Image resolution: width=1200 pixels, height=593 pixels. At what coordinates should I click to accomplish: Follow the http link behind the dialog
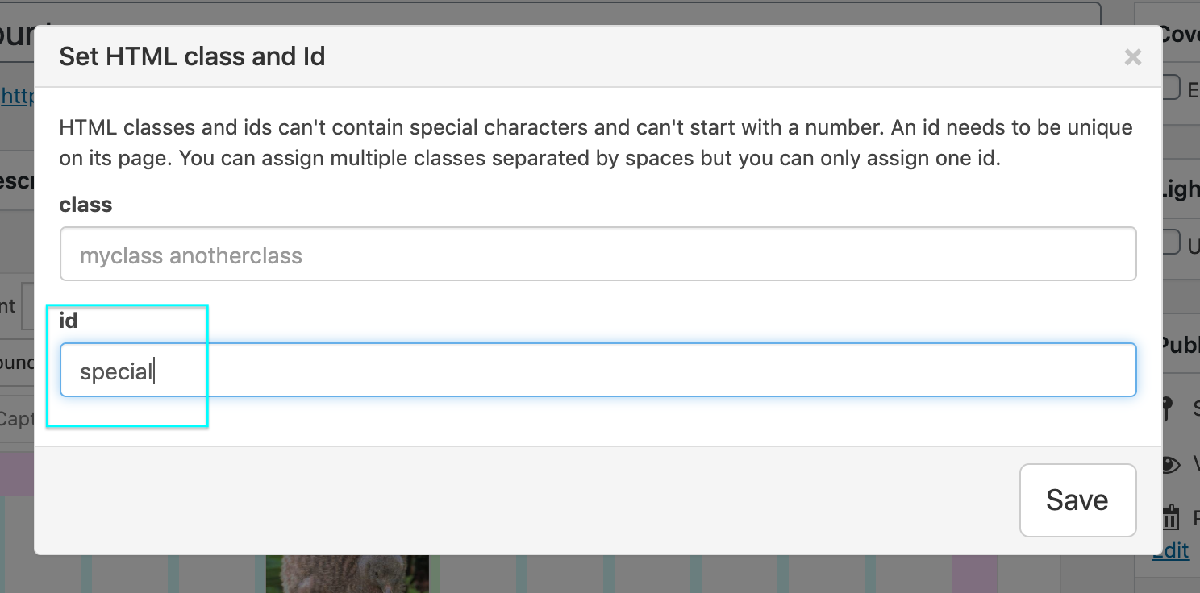[16, 97]
